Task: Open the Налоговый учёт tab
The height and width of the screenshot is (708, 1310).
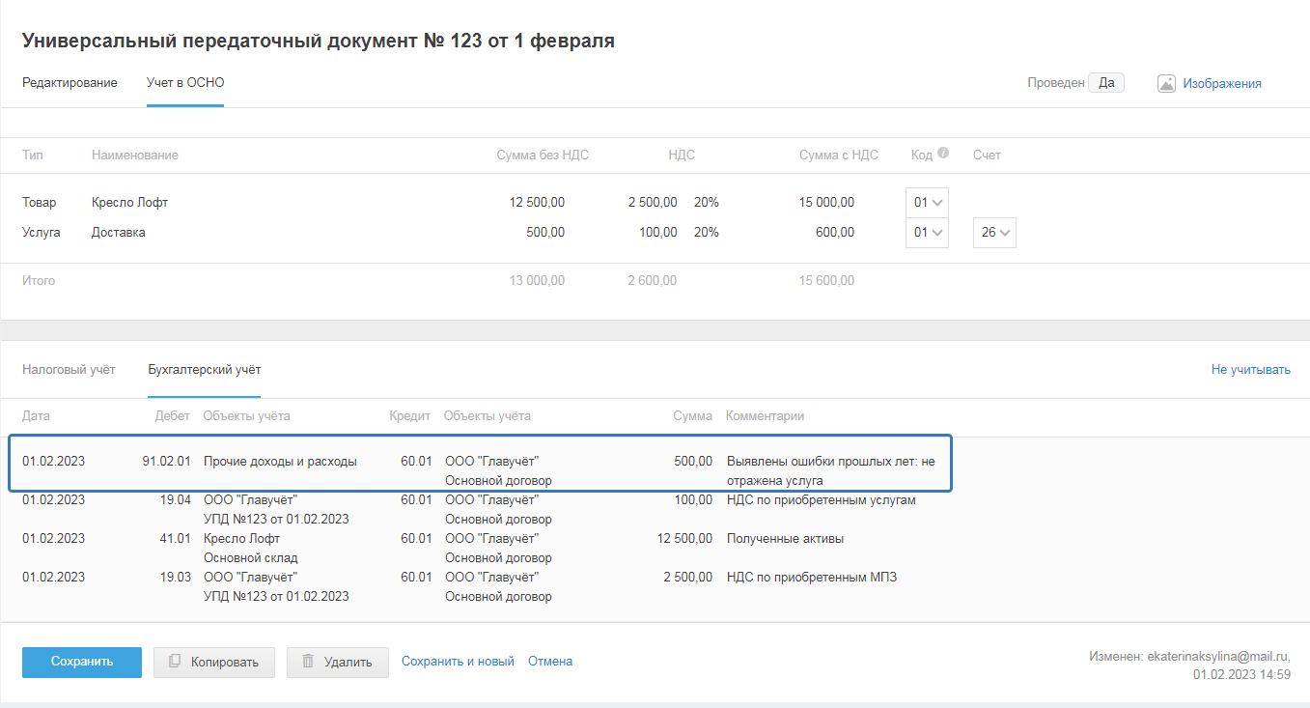Action: tap(69, 369)
